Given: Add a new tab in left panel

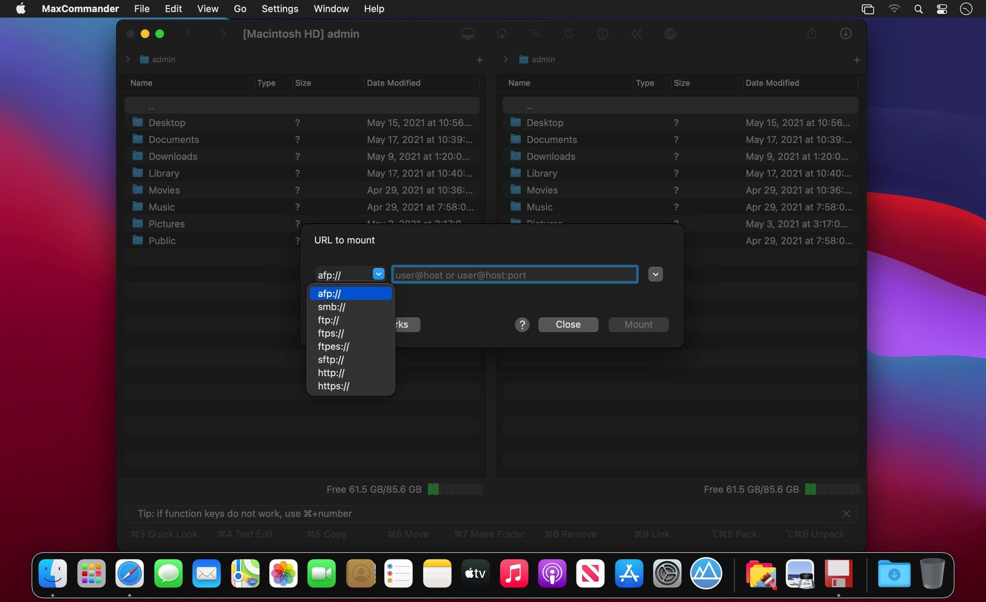Looking at the screenshot, I should pos(479,60).
